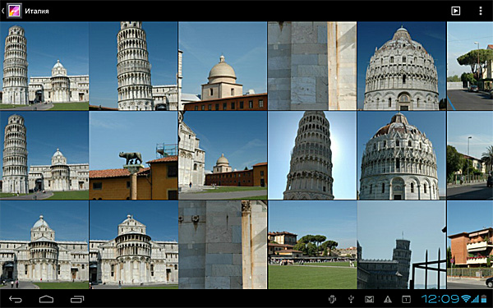The width and height of the screenshot is (493, 308).
Task: Tap the USB status icon
Action: (x=351, y=299)
